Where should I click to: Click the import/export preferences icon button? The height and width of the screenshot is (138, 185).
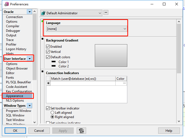pyautogui.click(x=81, y=131)
